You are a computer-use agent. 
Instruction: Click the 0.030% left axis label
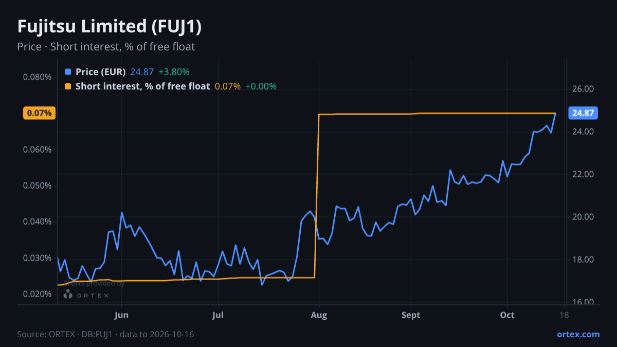tap(37, 258)
